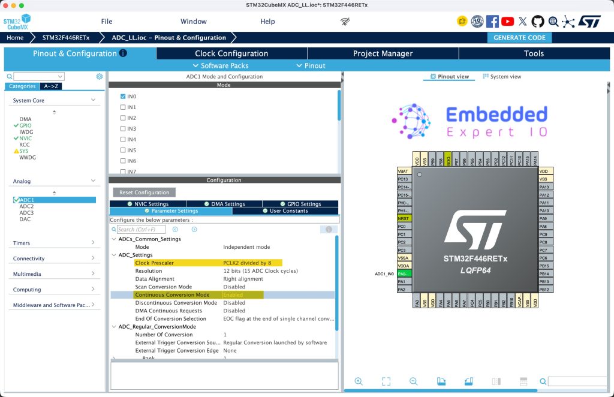This screenshot has width=614, height=397.
Task: Click the STM32F446RETx breadcrumb
Action: point(66,38)
